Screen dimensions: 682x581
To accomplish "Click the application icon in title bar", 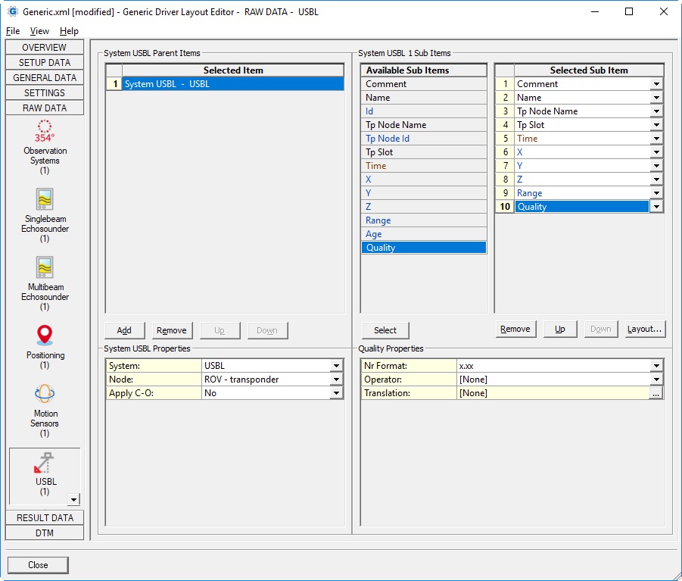I will [x=12, y=12].
